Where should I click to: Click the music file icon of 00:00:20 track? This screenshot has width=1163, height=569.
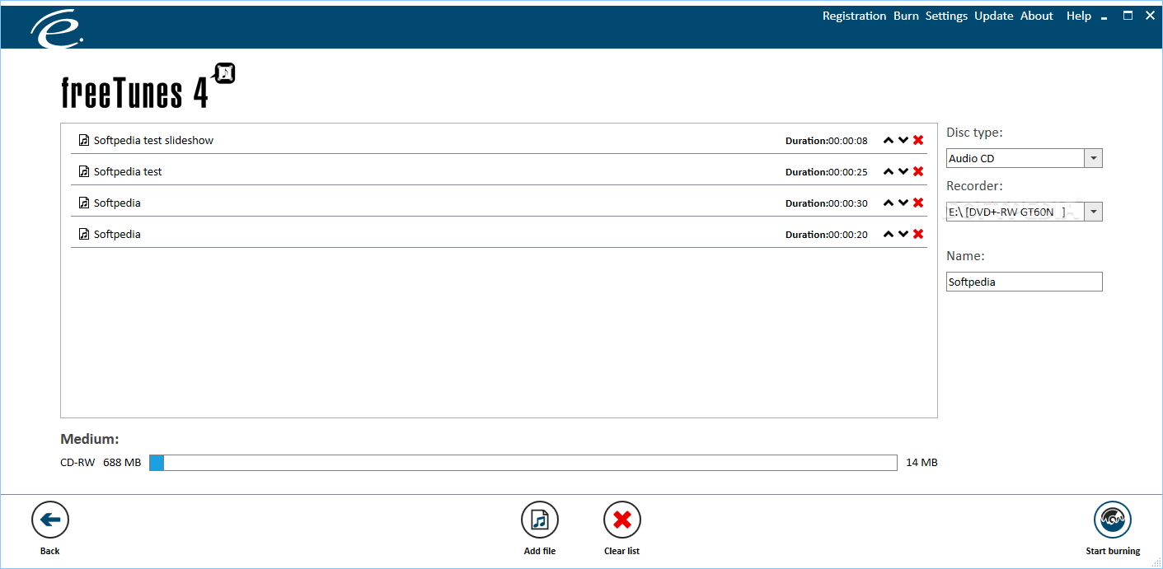click(84, 234)
